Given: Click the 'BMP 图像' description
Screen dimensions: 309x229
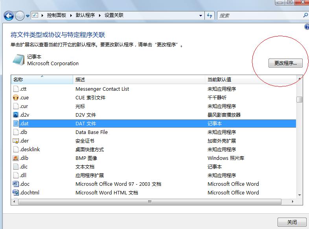Looking at the screenshot, I should point(86,158).
